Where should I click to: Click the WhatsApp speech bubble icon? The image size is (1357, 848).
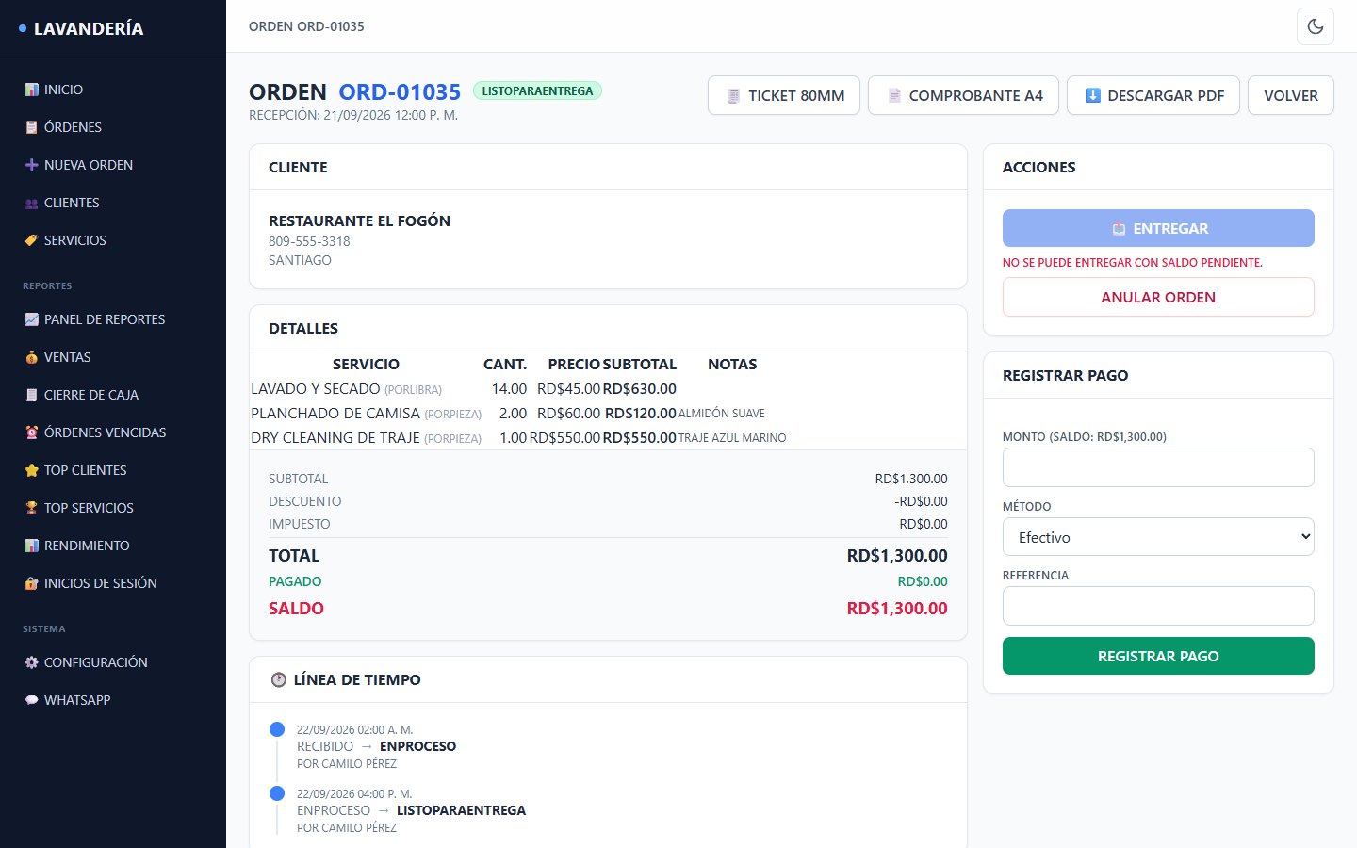tap(32, 700)
